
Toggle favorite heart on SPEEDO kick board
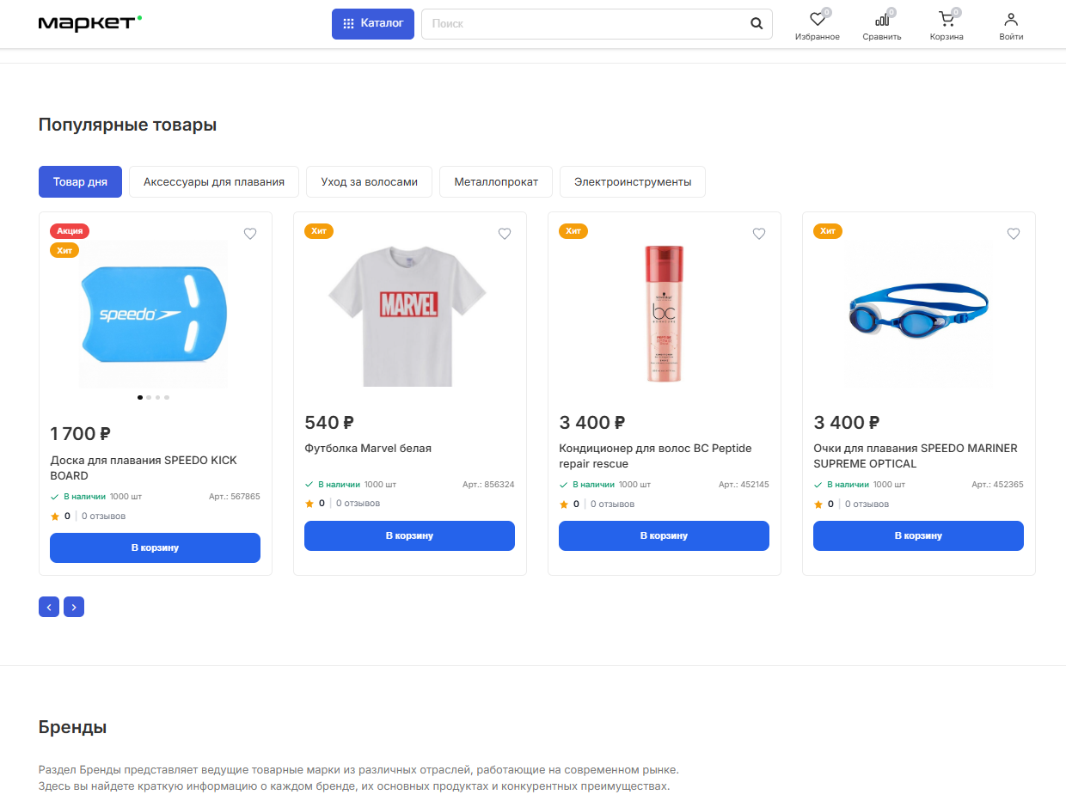pos(250,234)
